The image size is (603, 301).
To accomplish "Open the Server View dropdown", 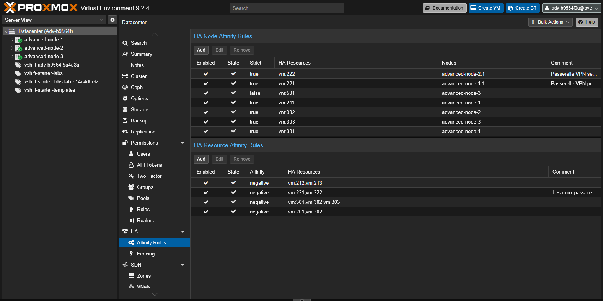I will click(101, 20).
